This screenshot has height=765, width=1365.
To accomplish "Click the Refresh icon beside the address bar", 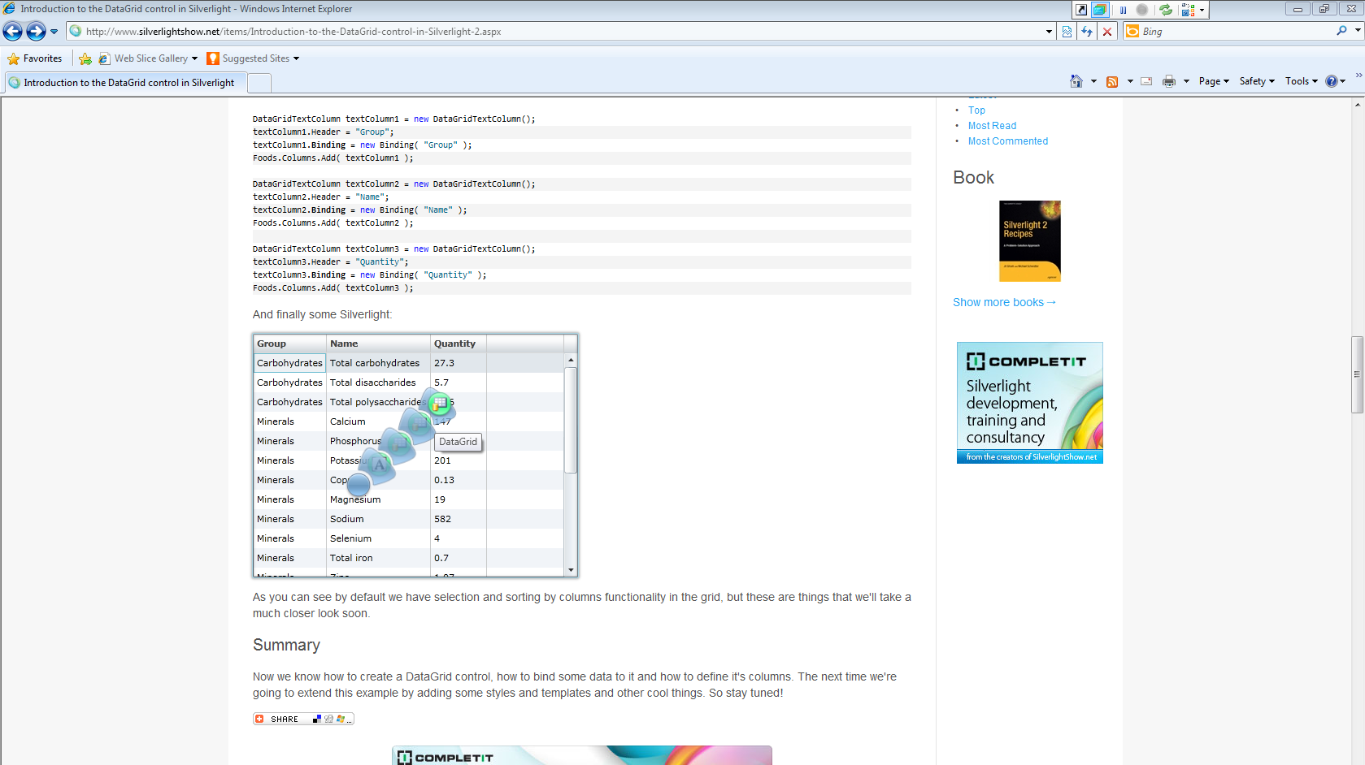I will tap(1087, 32).
